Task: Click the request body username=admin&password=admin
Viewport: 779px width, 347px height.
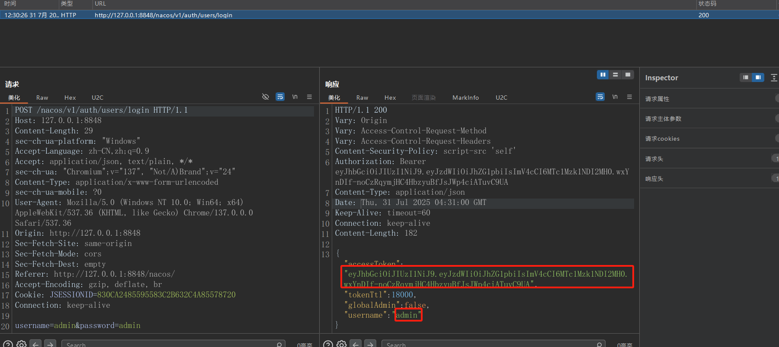Action: pyautogui.click(x=78, y=325)
